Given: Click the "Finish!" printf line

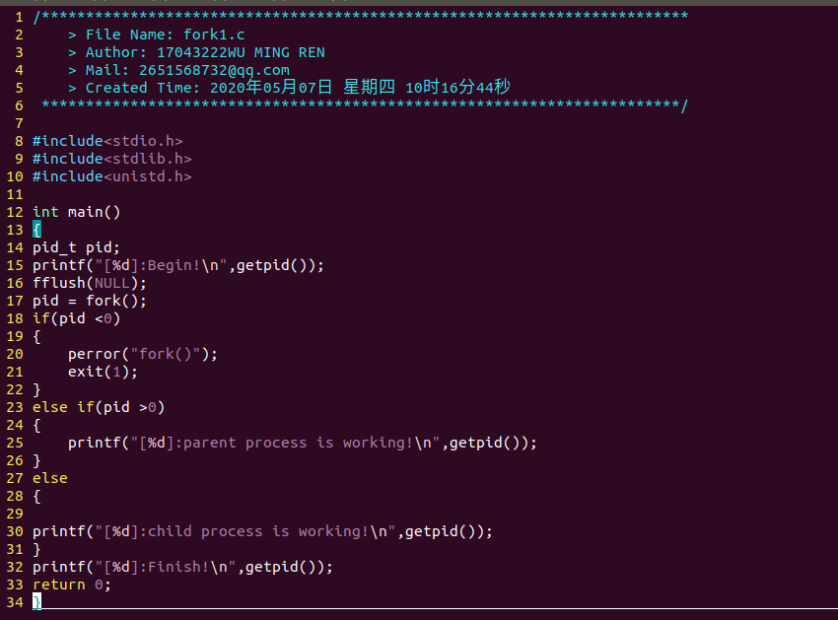Looking at the screenshot, I should pyautogui.click(x=182, y=567).
